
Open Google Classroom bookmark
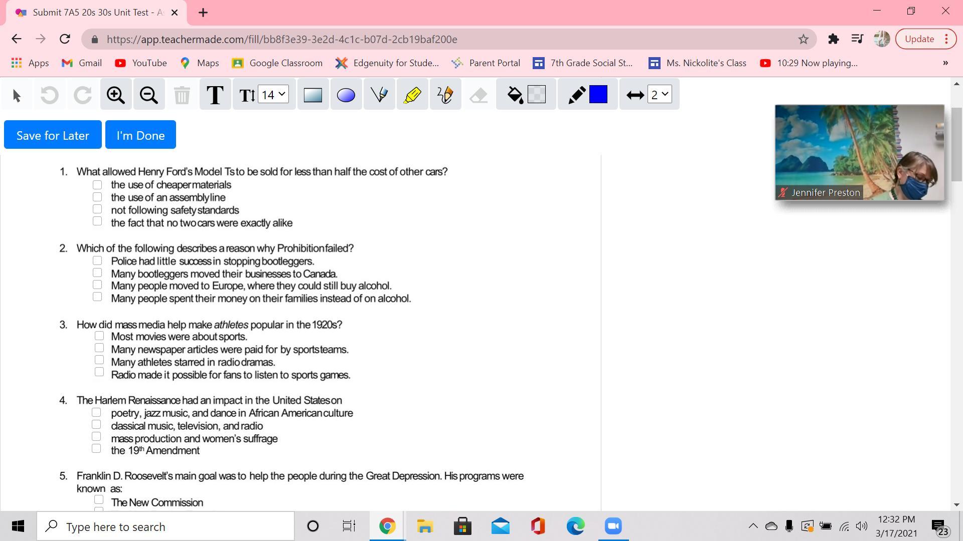coord(277,63)
